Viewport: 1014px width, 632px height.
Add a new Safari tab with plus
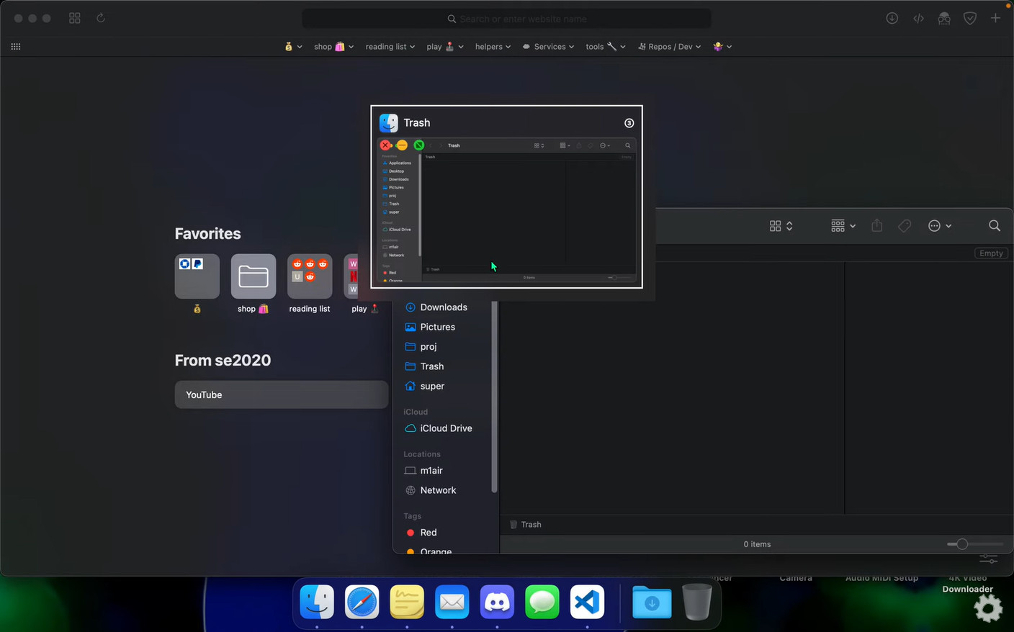tap(995, 19)
